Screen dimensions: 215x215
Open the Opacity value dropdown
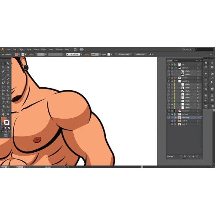coord(100,55)
